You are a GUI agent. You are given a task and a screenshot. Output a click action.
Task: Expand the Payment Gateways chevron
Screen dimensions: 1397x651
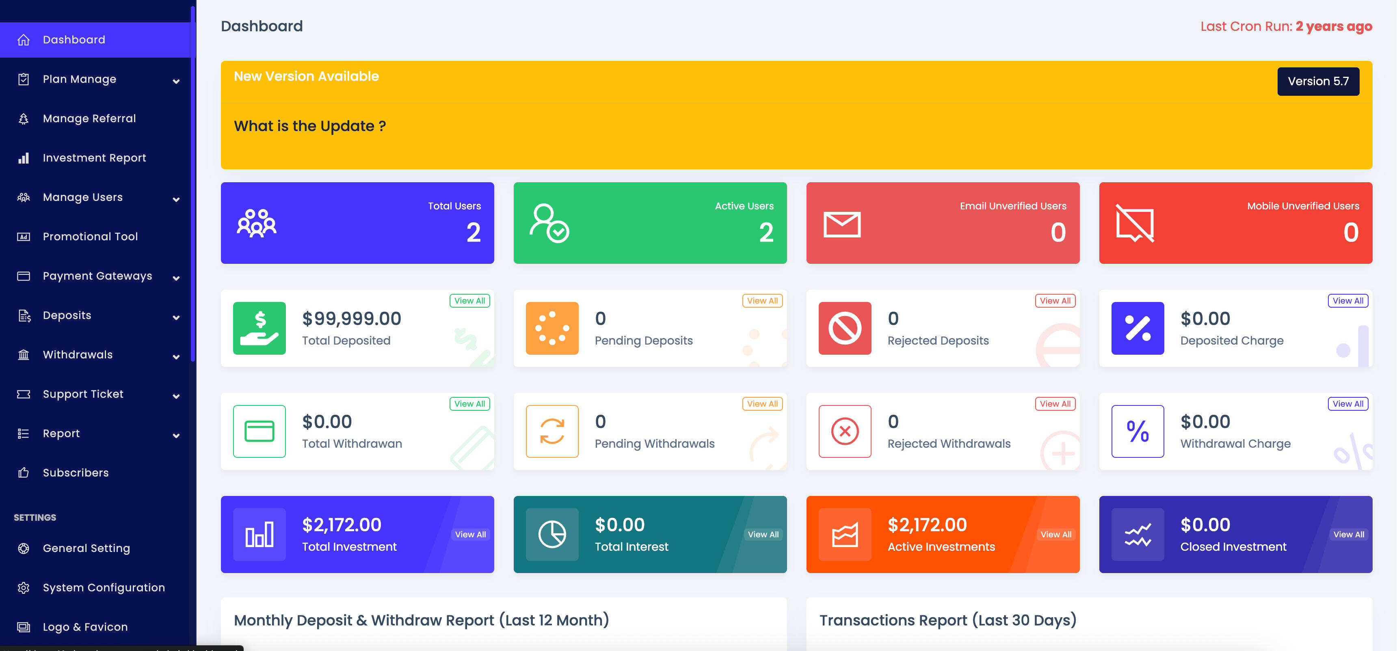point(176,278)
